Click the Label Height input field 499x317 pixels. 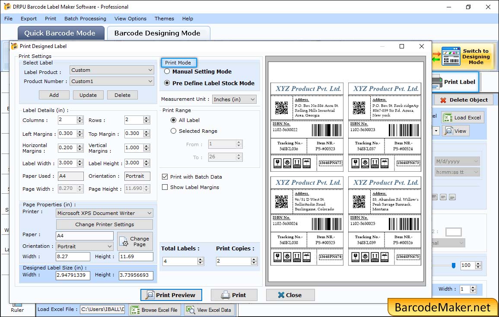[134, 163]
